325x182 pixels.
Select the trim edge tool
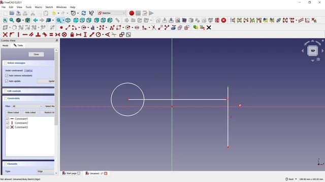[x=153, y=27]
